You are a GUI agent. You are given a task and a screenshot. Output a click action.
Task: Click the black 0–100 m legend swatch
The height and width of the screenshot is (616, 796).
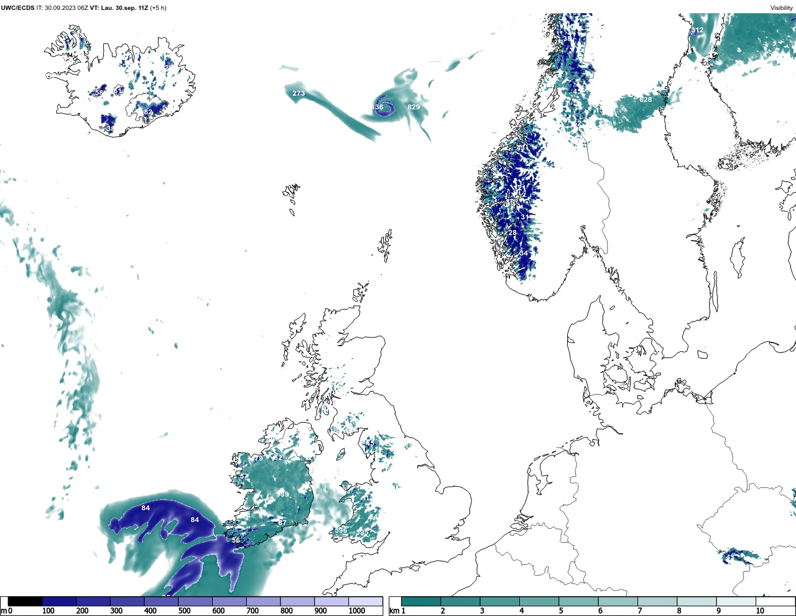pyautogui.click(x=25, y=602)
